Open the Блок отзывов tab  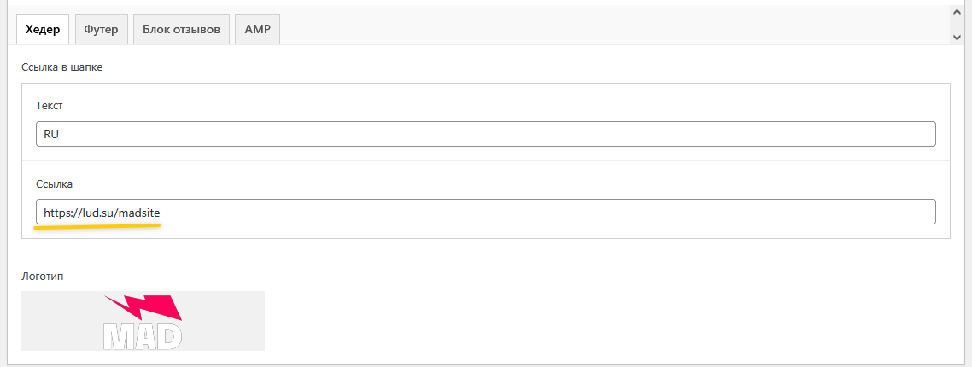click(x=181, y=29)
